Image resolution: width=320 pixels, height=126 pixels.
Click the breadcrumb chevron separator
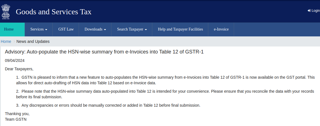point(14,42)
